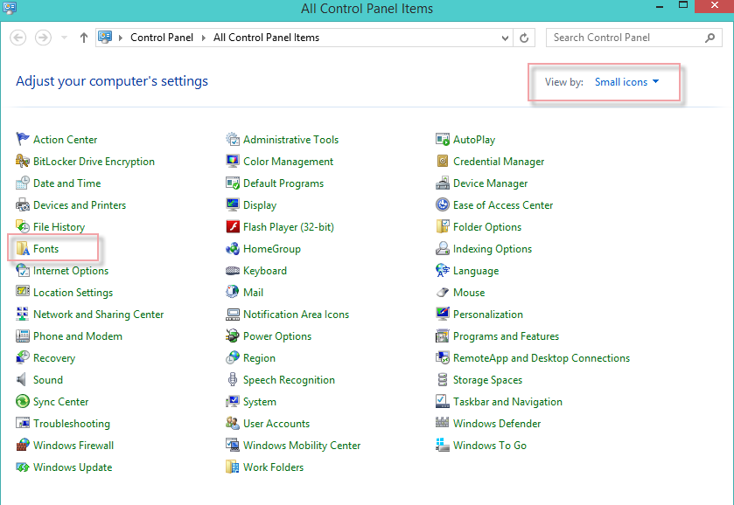Viewport: 734px width, 505px height.
Task: Refresh the Control Panel view
Action: click(524, 38)
